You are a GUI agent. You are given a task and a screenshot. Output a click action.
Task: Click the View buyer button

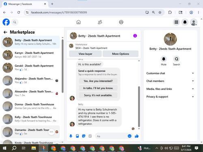85,54
